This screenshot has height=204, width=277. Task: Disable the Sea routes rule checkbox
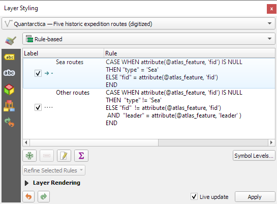tap(38, 73)
